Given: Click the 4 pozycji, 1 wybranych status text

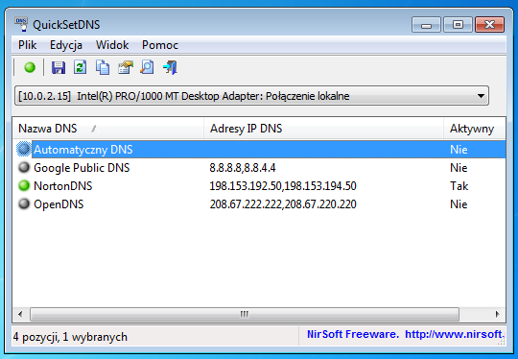Looking at the screenshot, I should point(70,337).
